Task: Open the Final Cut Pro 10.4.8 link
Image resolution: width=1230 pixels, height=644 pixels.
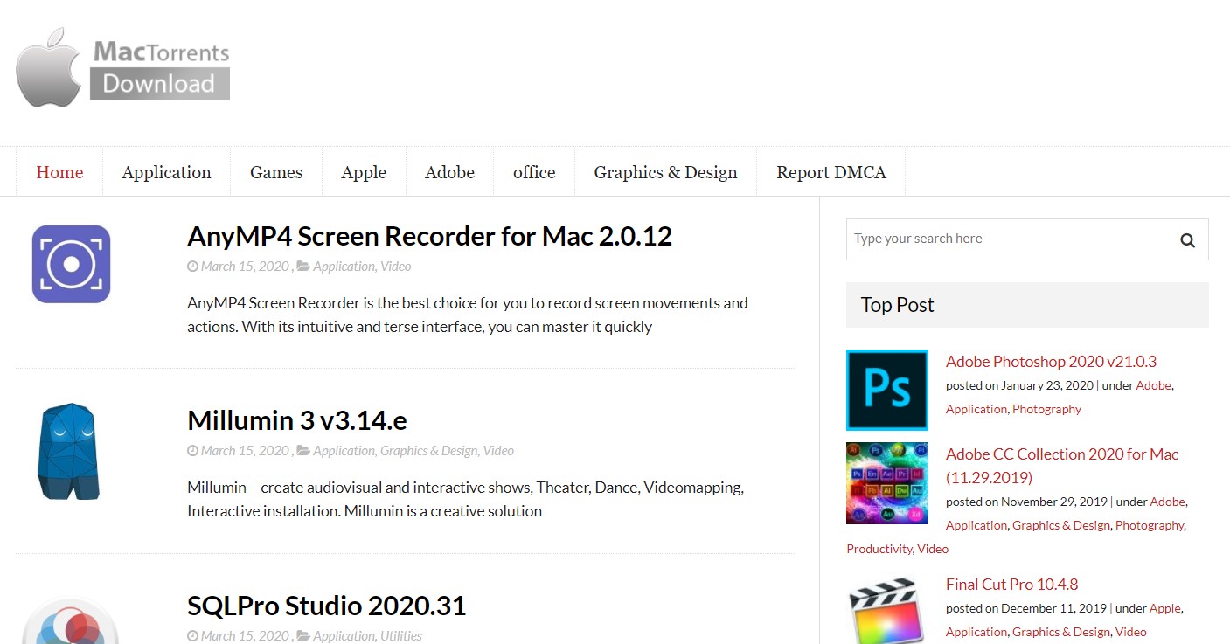Action: [1011, 584]
